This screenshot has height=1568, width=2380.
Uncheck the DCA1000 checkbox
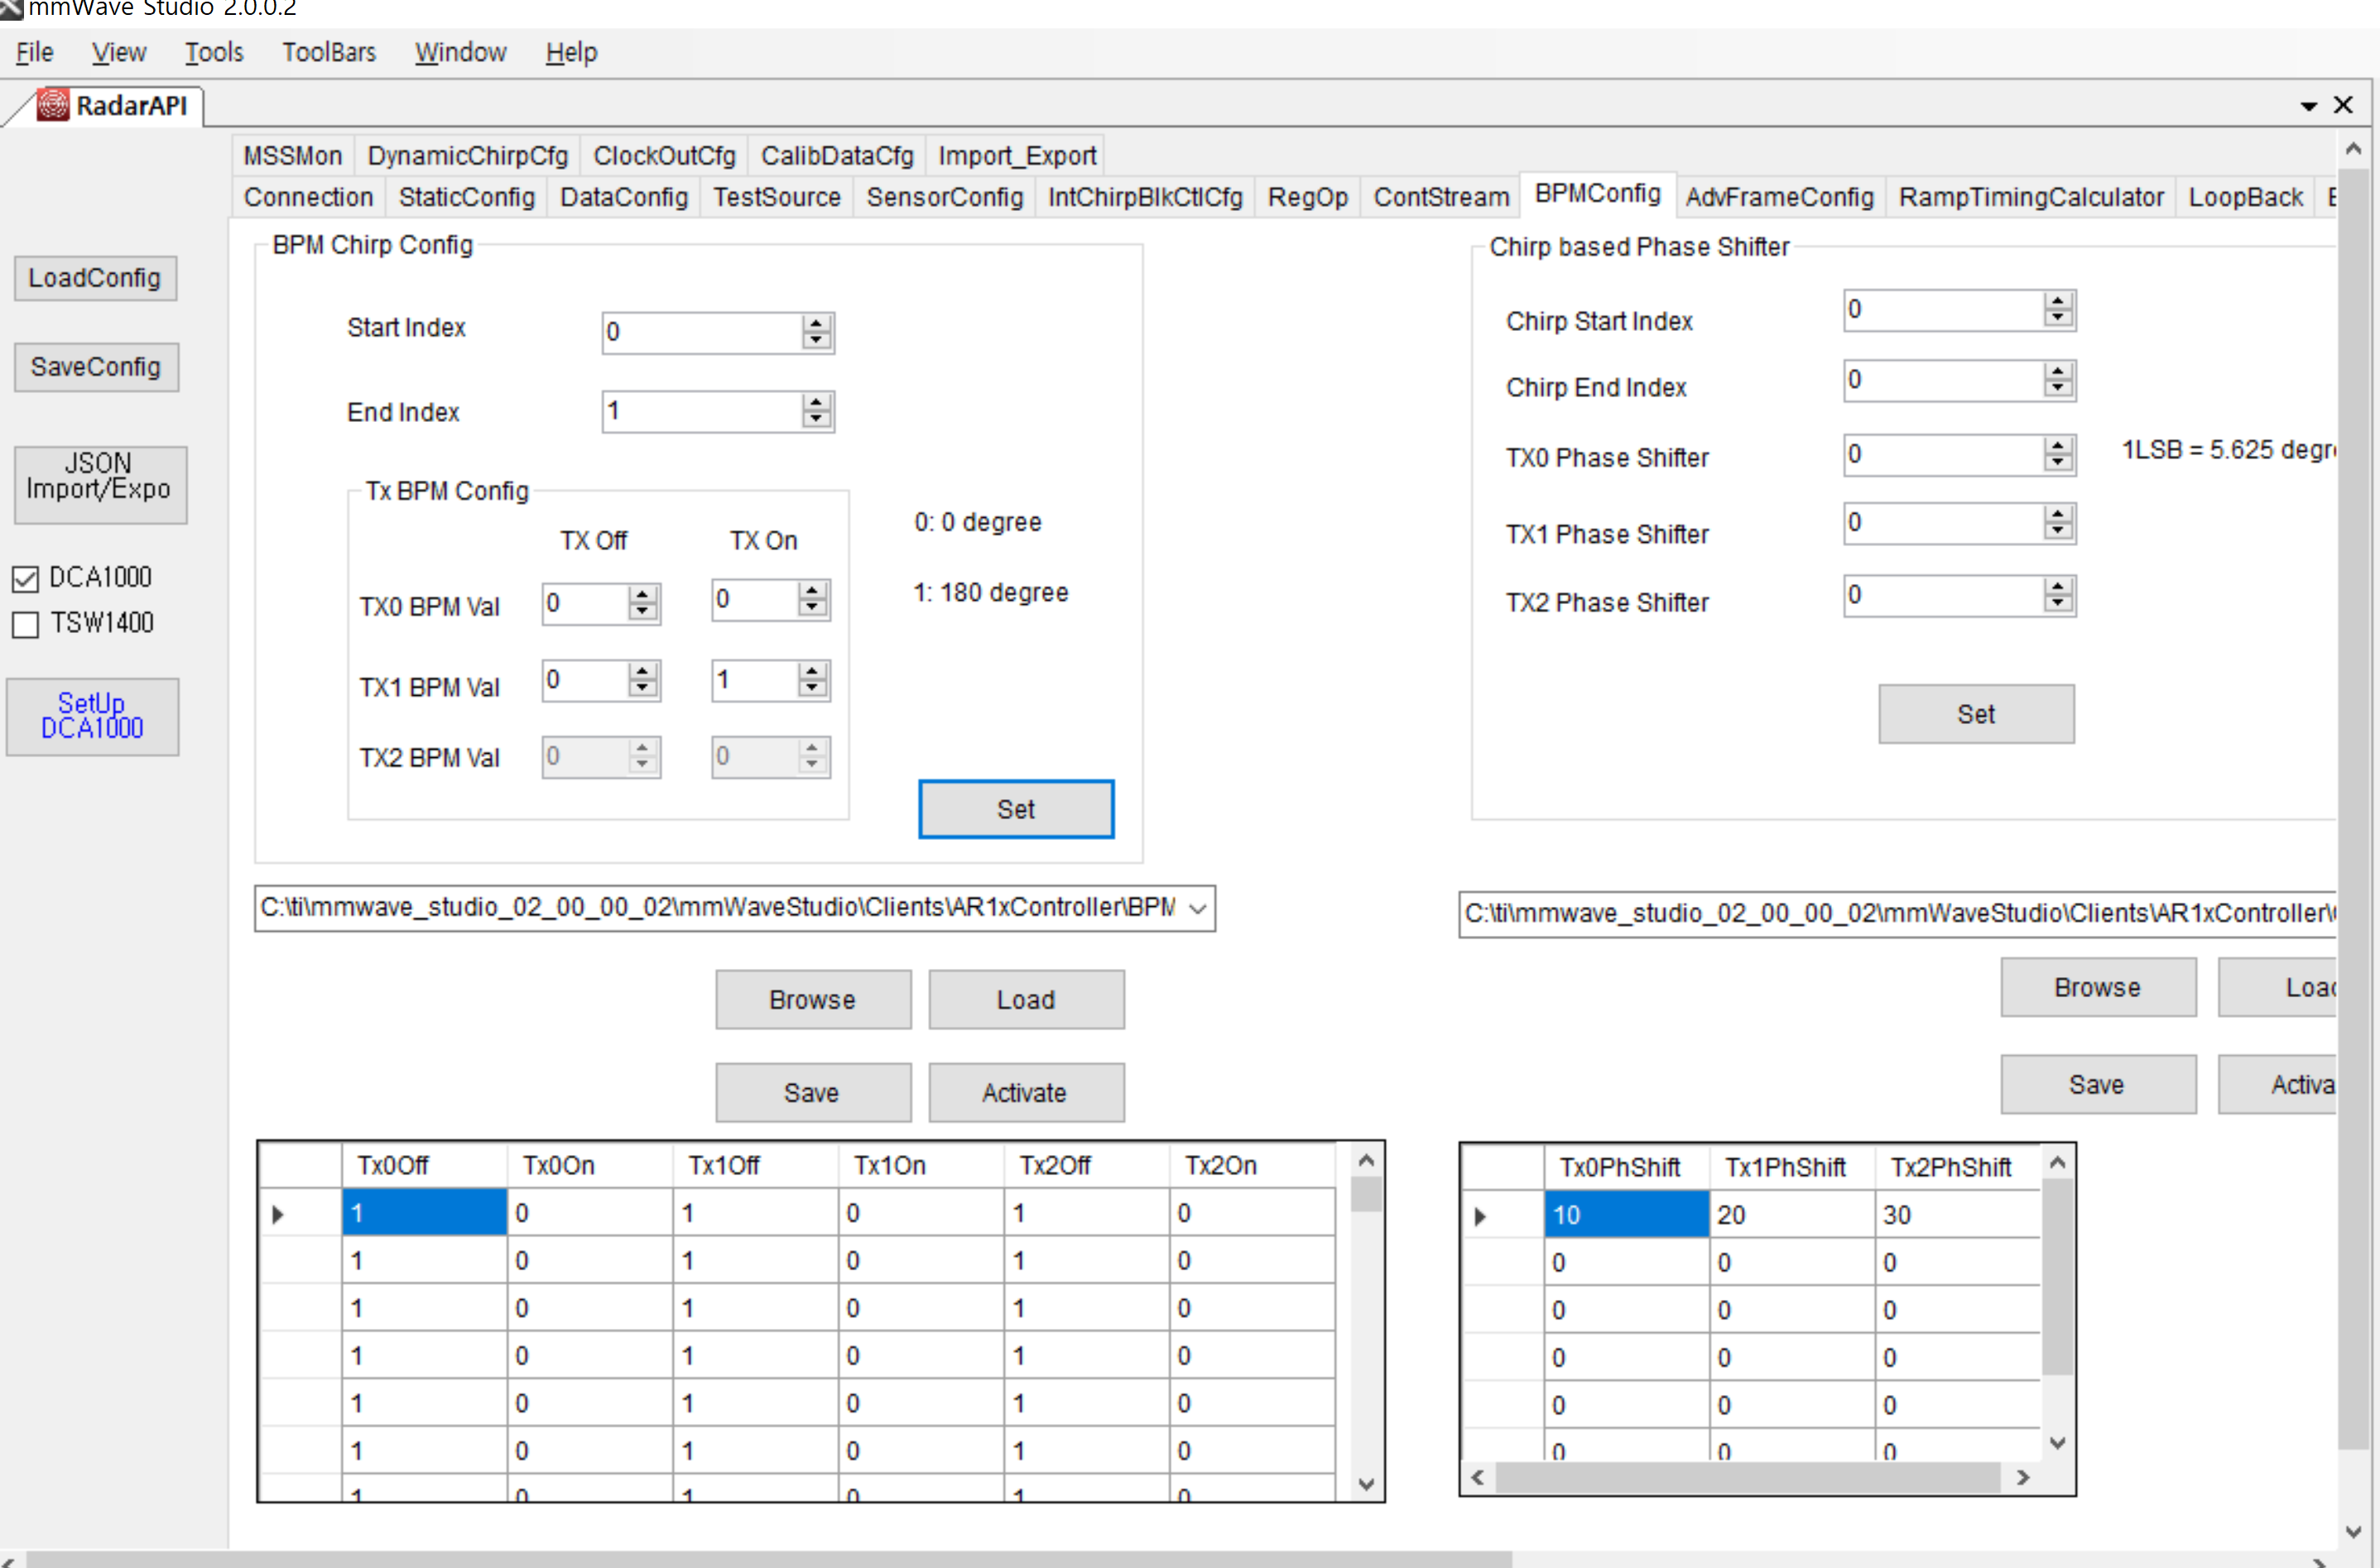tap(26, 579)
